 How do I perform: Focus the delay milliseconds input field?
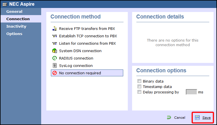(191, 92)
